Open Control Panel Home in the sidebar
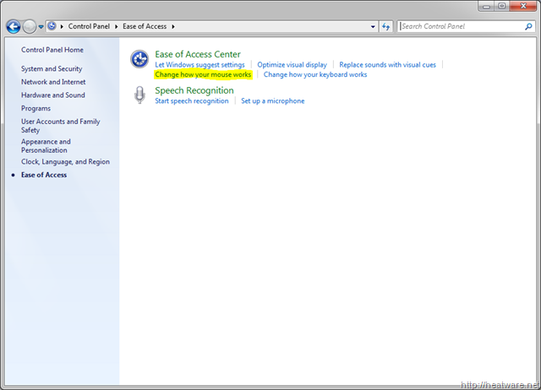This screenshot has width=541, height=390. pos(52,50)
